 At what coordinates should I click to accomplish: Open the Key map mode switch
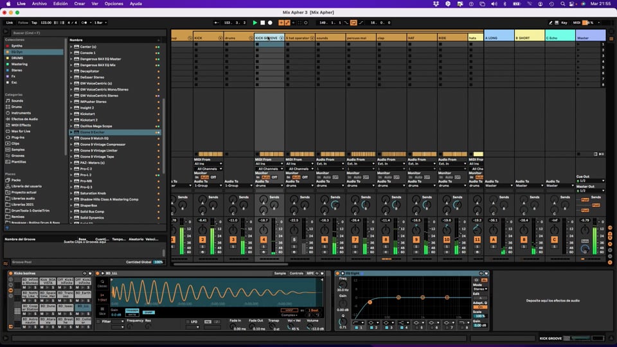pyautogui.click(x=564, y=23)
